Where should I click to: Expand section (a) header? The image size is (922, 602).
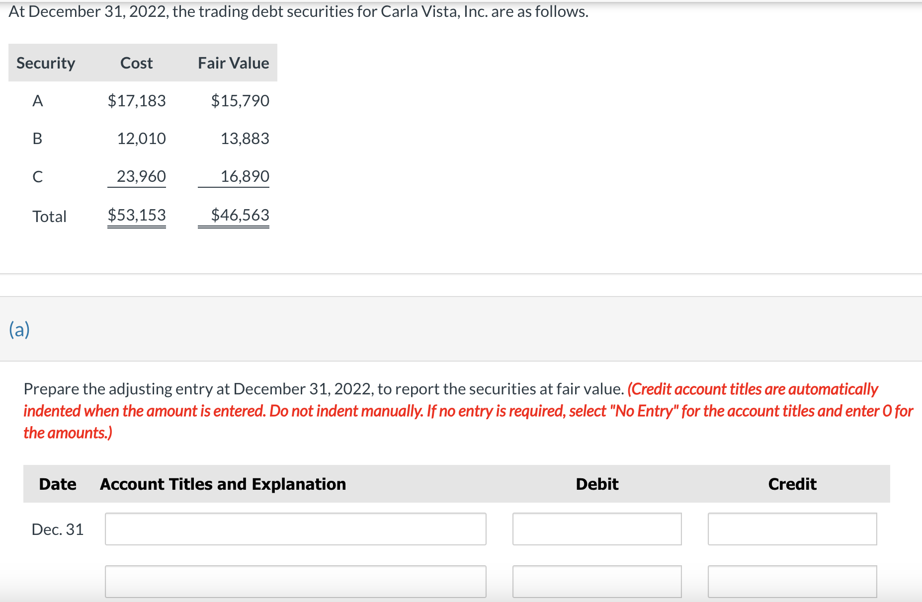pyautogui.click(x=19, y=328)
